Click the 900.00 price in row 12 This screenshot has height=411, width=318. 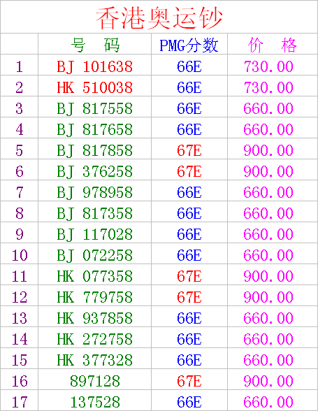(x=268, y=297)
